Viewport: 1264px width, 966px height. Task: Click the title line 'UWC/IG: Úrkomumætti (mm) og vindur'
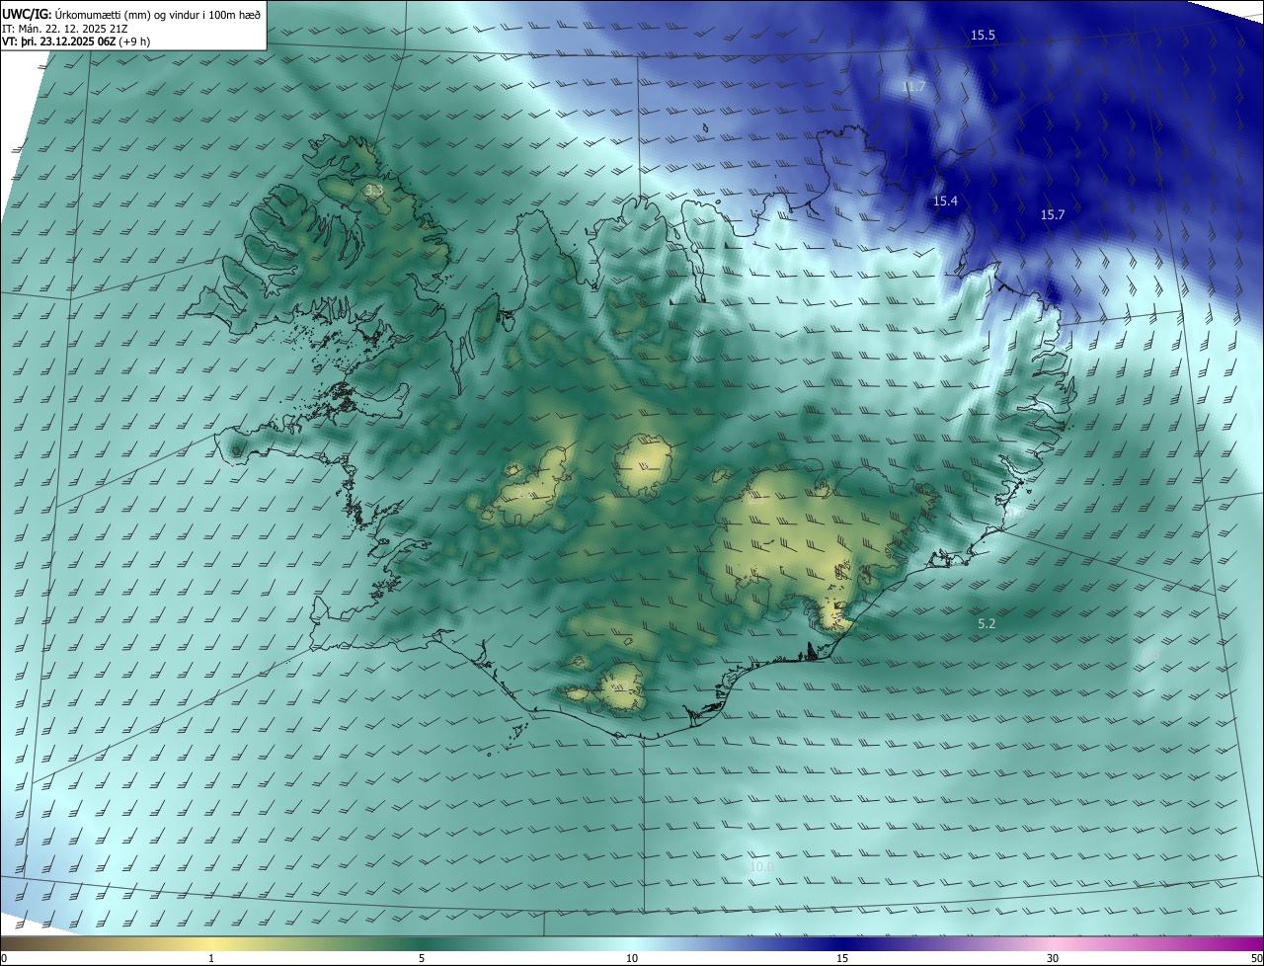[131, 14]
